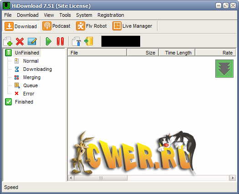
Task: Switch to the Podcast tab
Action: point(56,26)
